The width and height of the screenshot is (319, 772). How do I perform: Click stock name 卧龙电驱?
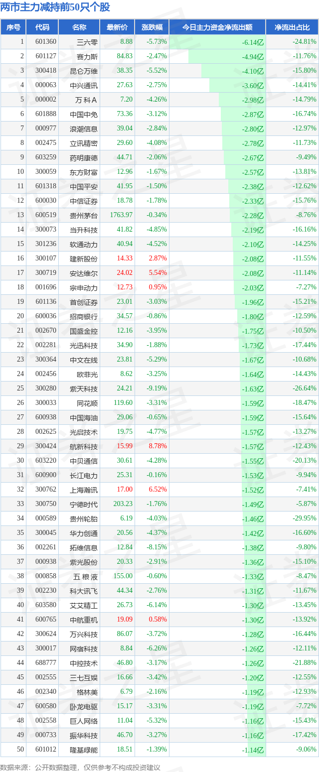click(x=84, y=706)
